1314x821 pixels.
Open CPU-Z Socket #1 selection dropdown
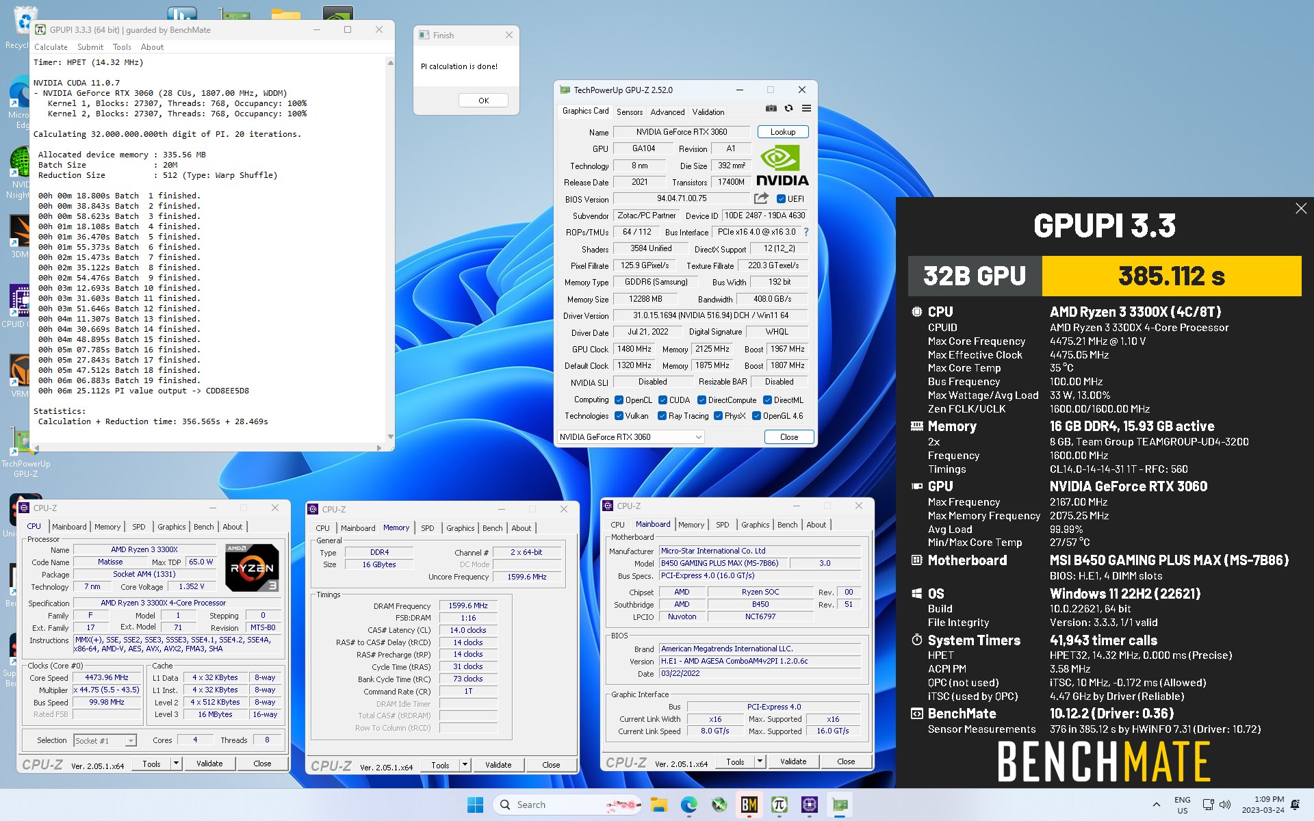(x=105, y=740)
